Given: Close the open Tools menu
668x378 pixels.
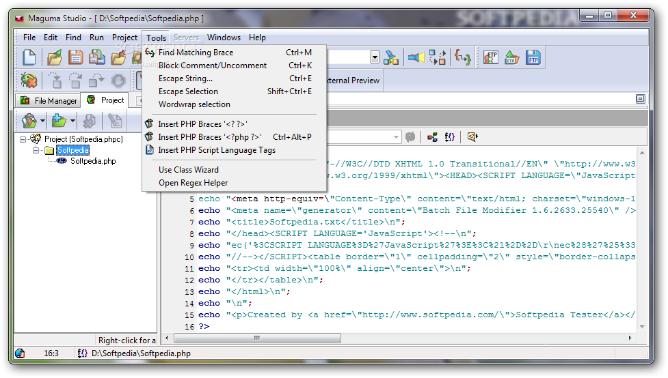Looking at the screenshot, I should coord(156,38).
